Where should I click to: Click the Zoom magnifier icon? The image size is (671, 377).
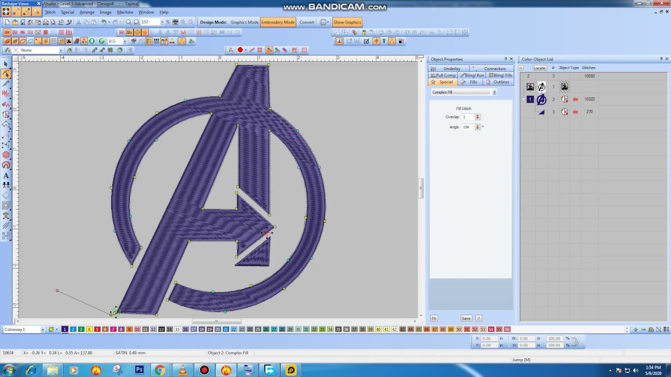[128, 22]
